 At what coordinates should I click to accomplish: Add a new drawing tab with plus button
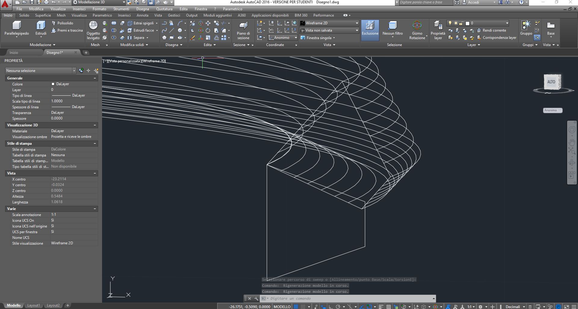pos(86,53)
